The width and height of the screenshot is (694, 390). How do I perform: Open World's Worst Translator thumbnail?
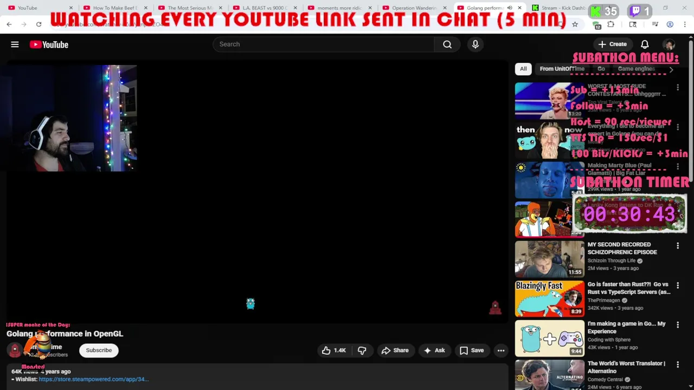[x=549, y=375]
